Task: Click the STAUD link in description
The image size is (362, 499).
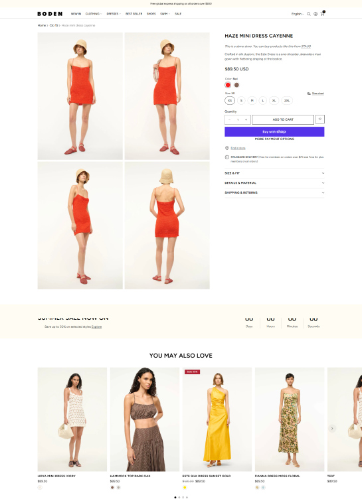Action: (x=306, y=46)
